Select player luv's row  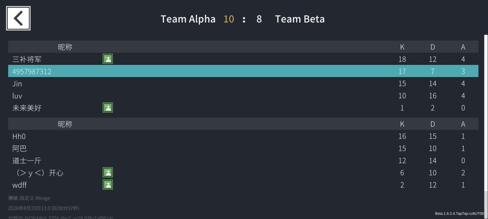pyautogui.click(x=243, y=96)
